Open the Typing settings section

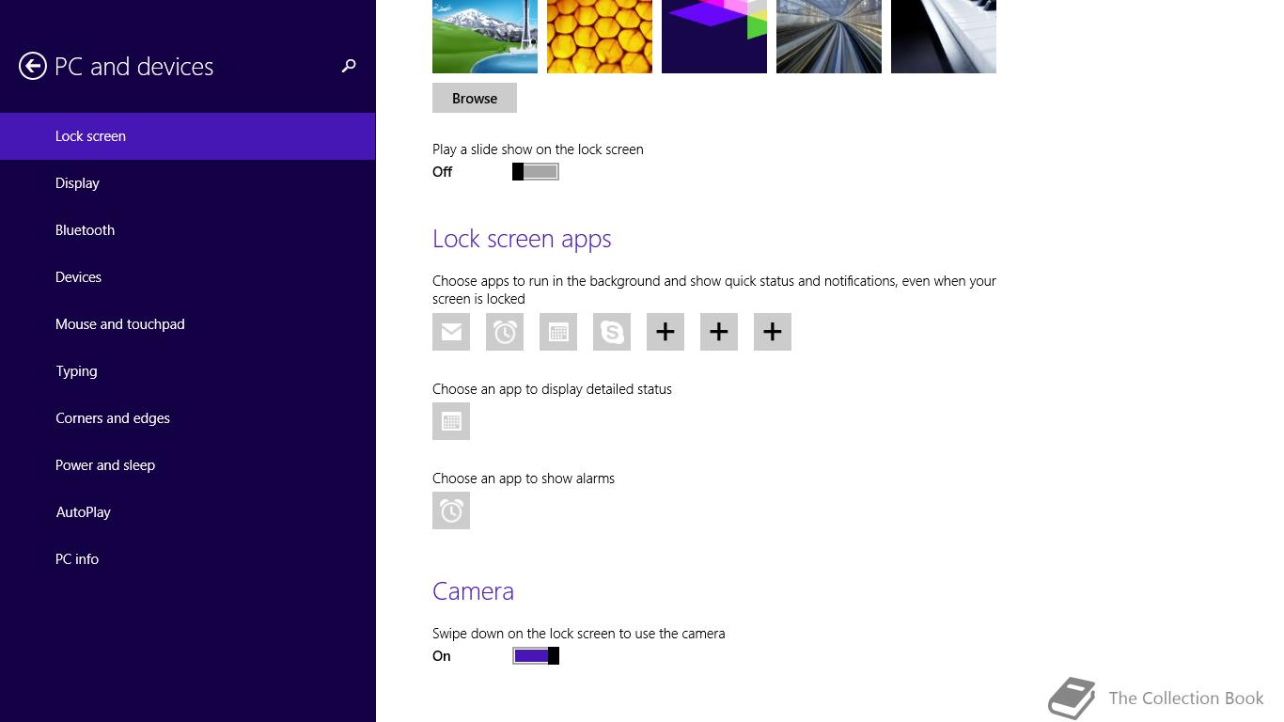coord(188,371)
